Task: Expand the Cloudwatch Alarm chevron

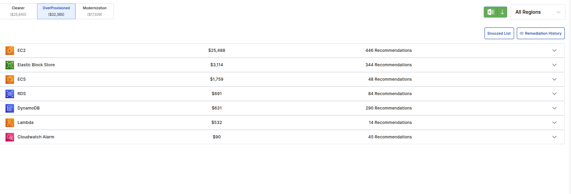Action: pos(554,137)
